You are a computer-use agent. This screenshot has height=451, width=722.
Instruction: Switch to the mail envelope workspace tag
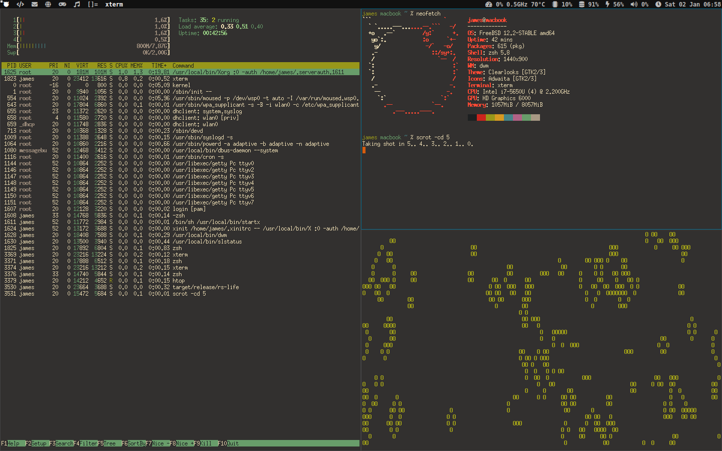(35, 4)
